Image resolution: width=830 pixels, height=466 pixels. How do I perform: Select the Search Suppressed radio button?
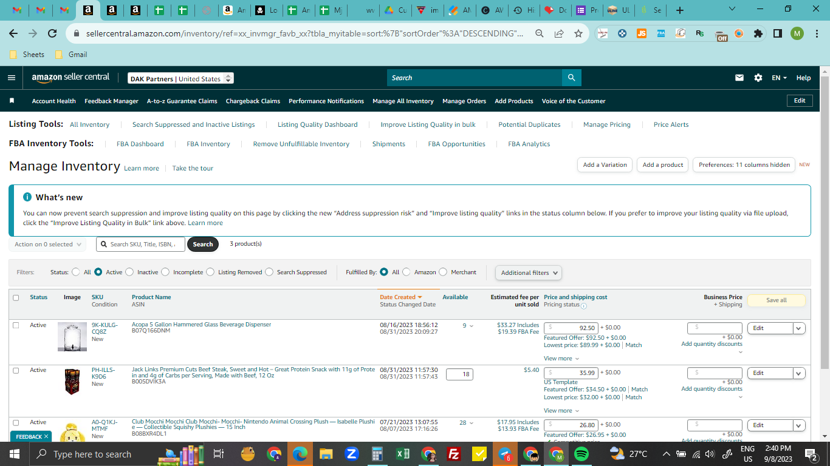pos(269,272)
